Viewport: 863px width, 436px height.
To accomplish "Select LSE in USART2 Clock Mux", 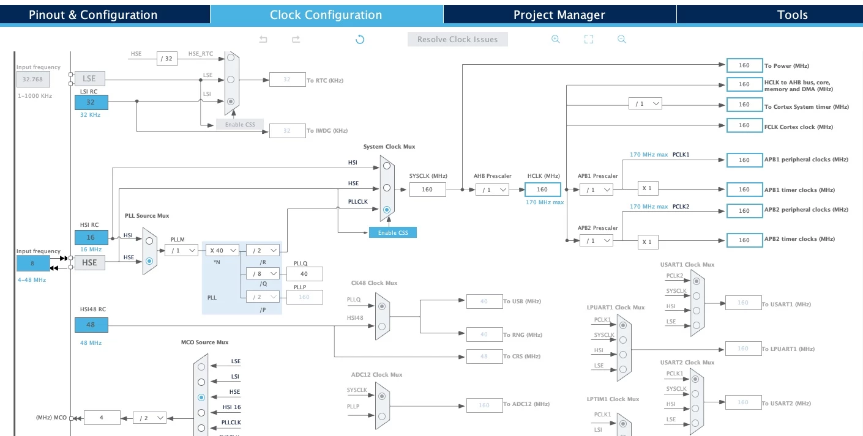I will point(695,424).
